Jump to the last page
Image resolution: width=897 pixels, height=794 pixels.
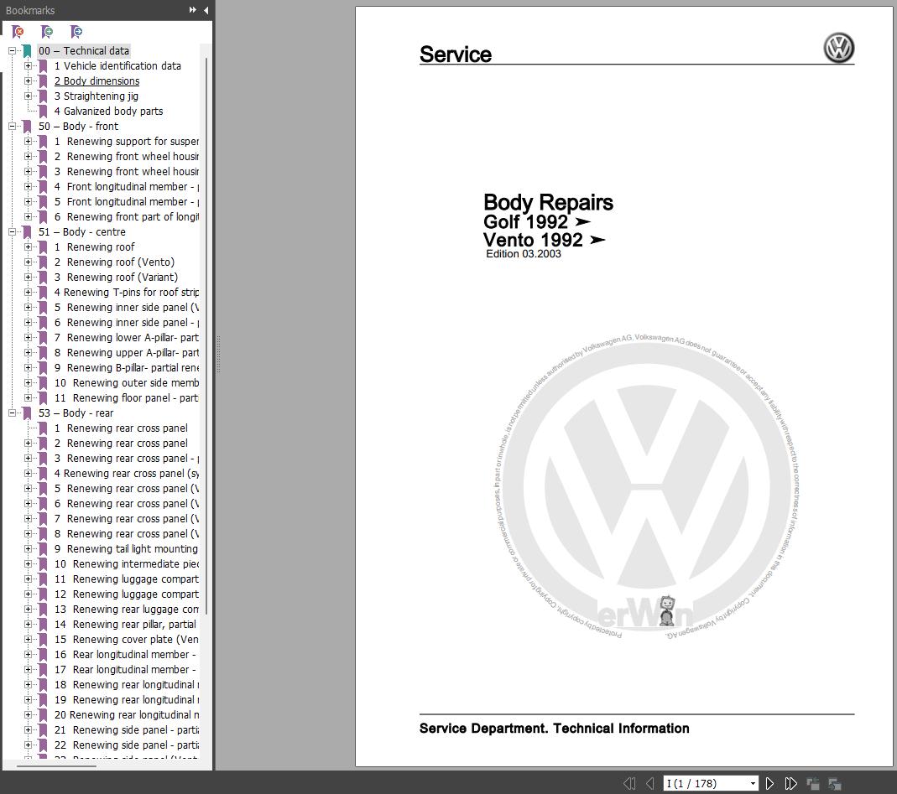pos(790,783)
